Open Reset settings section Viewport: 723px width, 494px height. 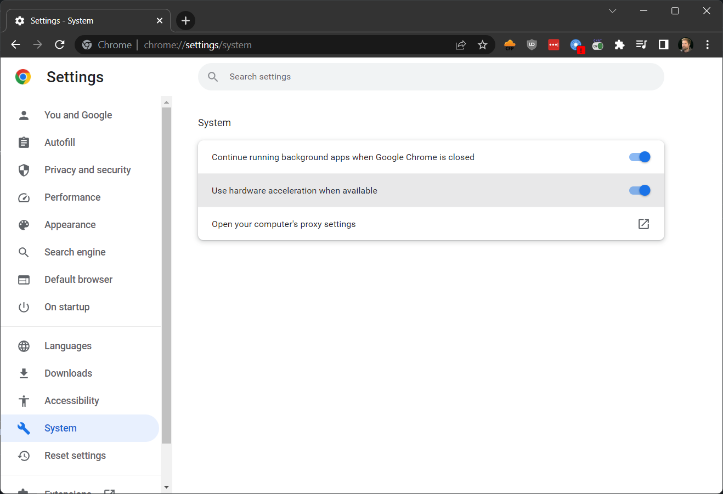coord(75,456)
